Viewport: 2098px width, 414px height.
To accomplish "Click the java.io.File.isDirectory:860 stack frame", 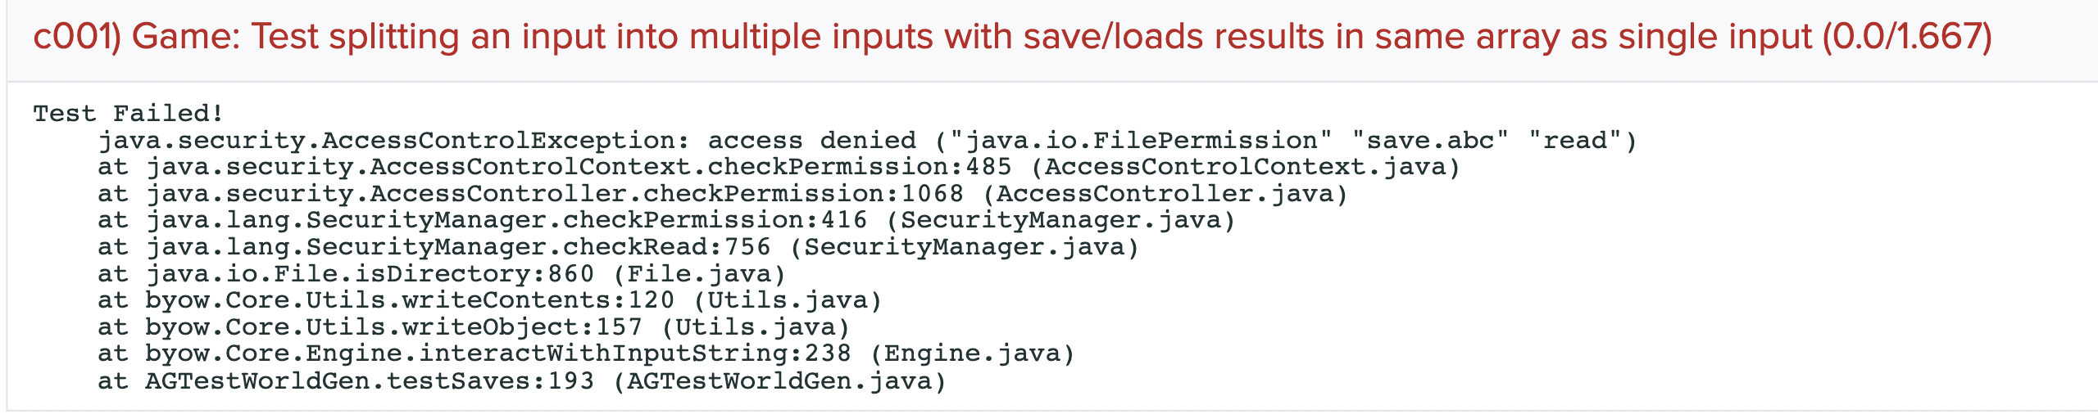I will 370,274.
